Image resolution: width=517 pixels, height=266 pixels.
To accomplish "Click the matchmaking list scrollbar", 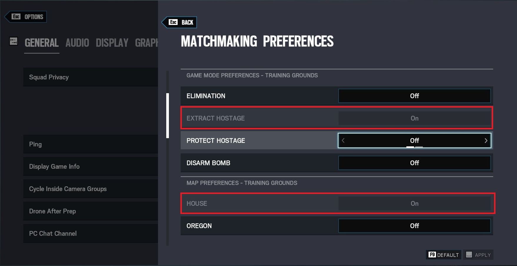I will pos(167,116).
